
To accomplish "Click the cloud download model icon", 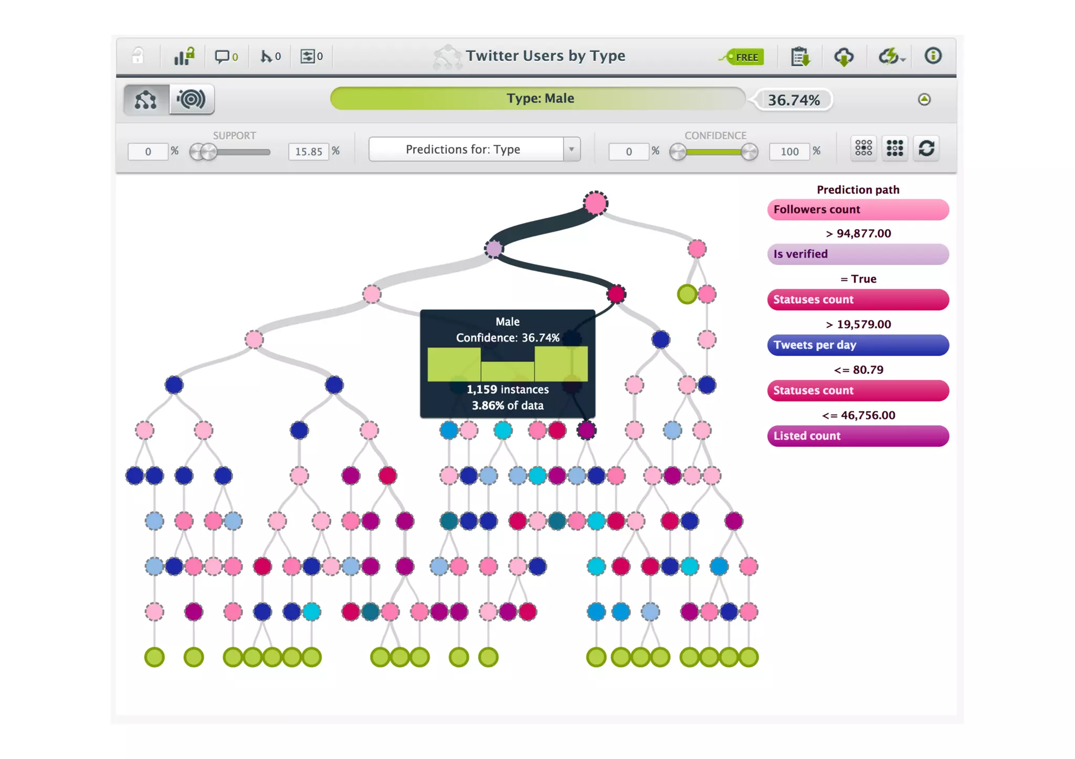I will click(844, 56).
